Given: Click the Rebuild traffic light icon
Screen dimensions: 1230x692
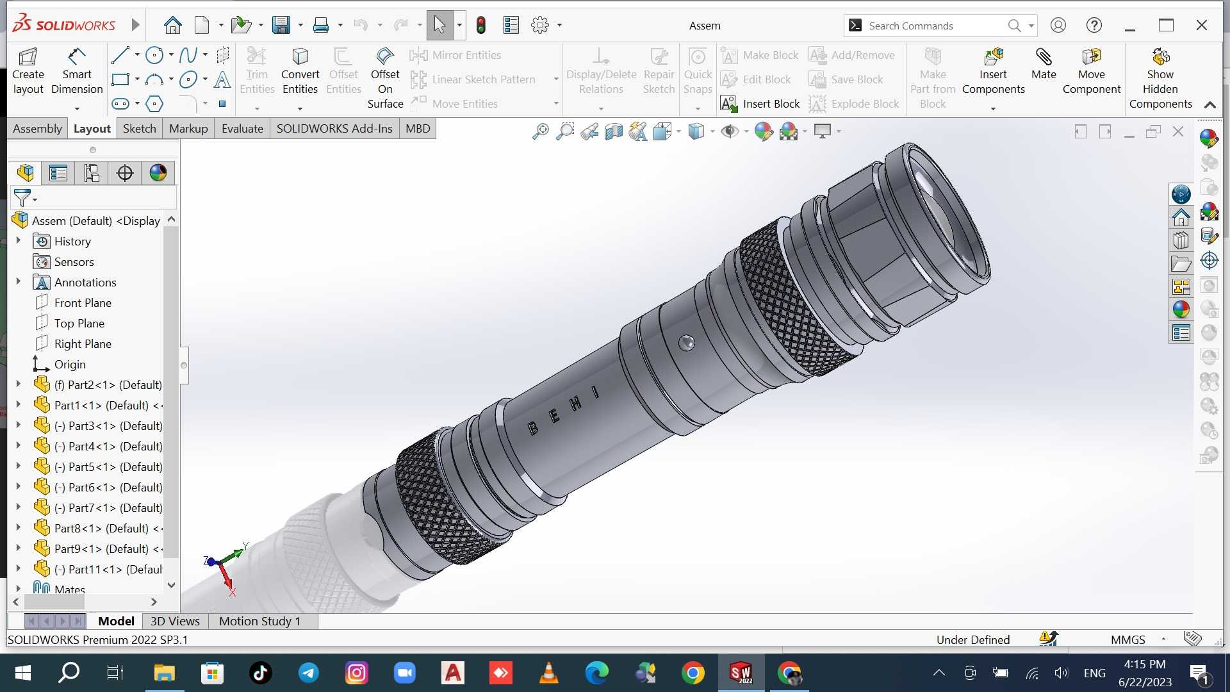Looking at the screenshot, I should [x=481, y=26].
